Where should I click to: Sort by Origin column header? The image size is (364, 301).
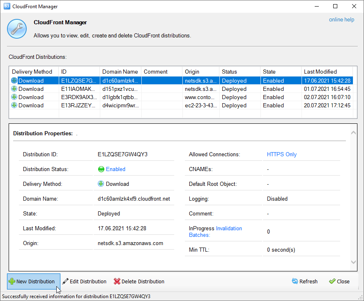click(x=201, y=72)
